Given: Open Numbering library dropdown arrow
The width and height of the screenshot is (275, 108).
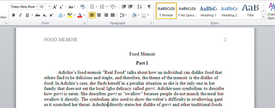Looking at the screenshot, I should coord(107,7).
